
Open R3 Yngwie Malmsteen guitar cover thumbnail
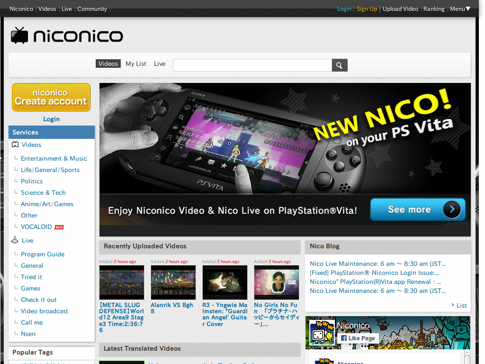coord(225,282)
